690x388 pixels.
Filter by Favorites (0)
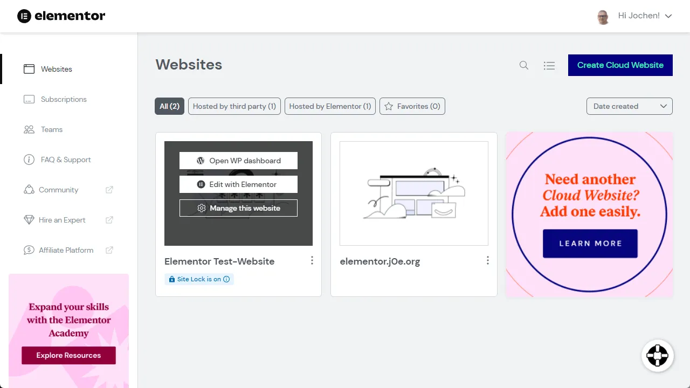[412, 106]
